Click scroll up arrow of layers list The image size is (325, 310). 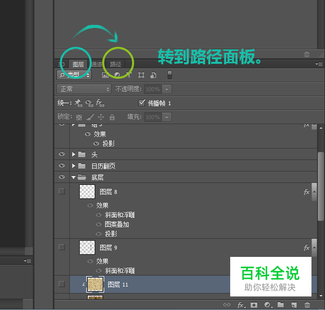[x=321, y=128]
